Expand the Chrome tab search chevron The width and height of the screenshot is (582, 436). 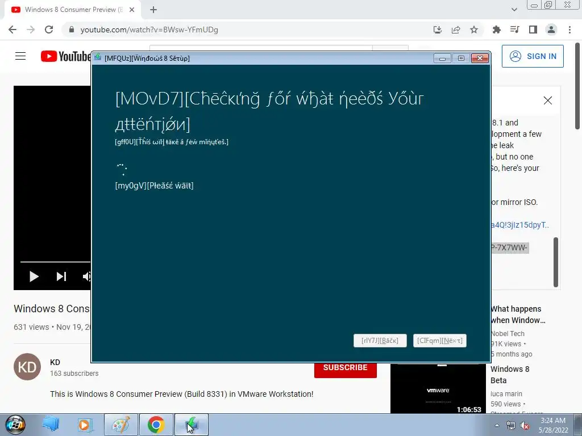pyautogui.click(x=514, y=10)
